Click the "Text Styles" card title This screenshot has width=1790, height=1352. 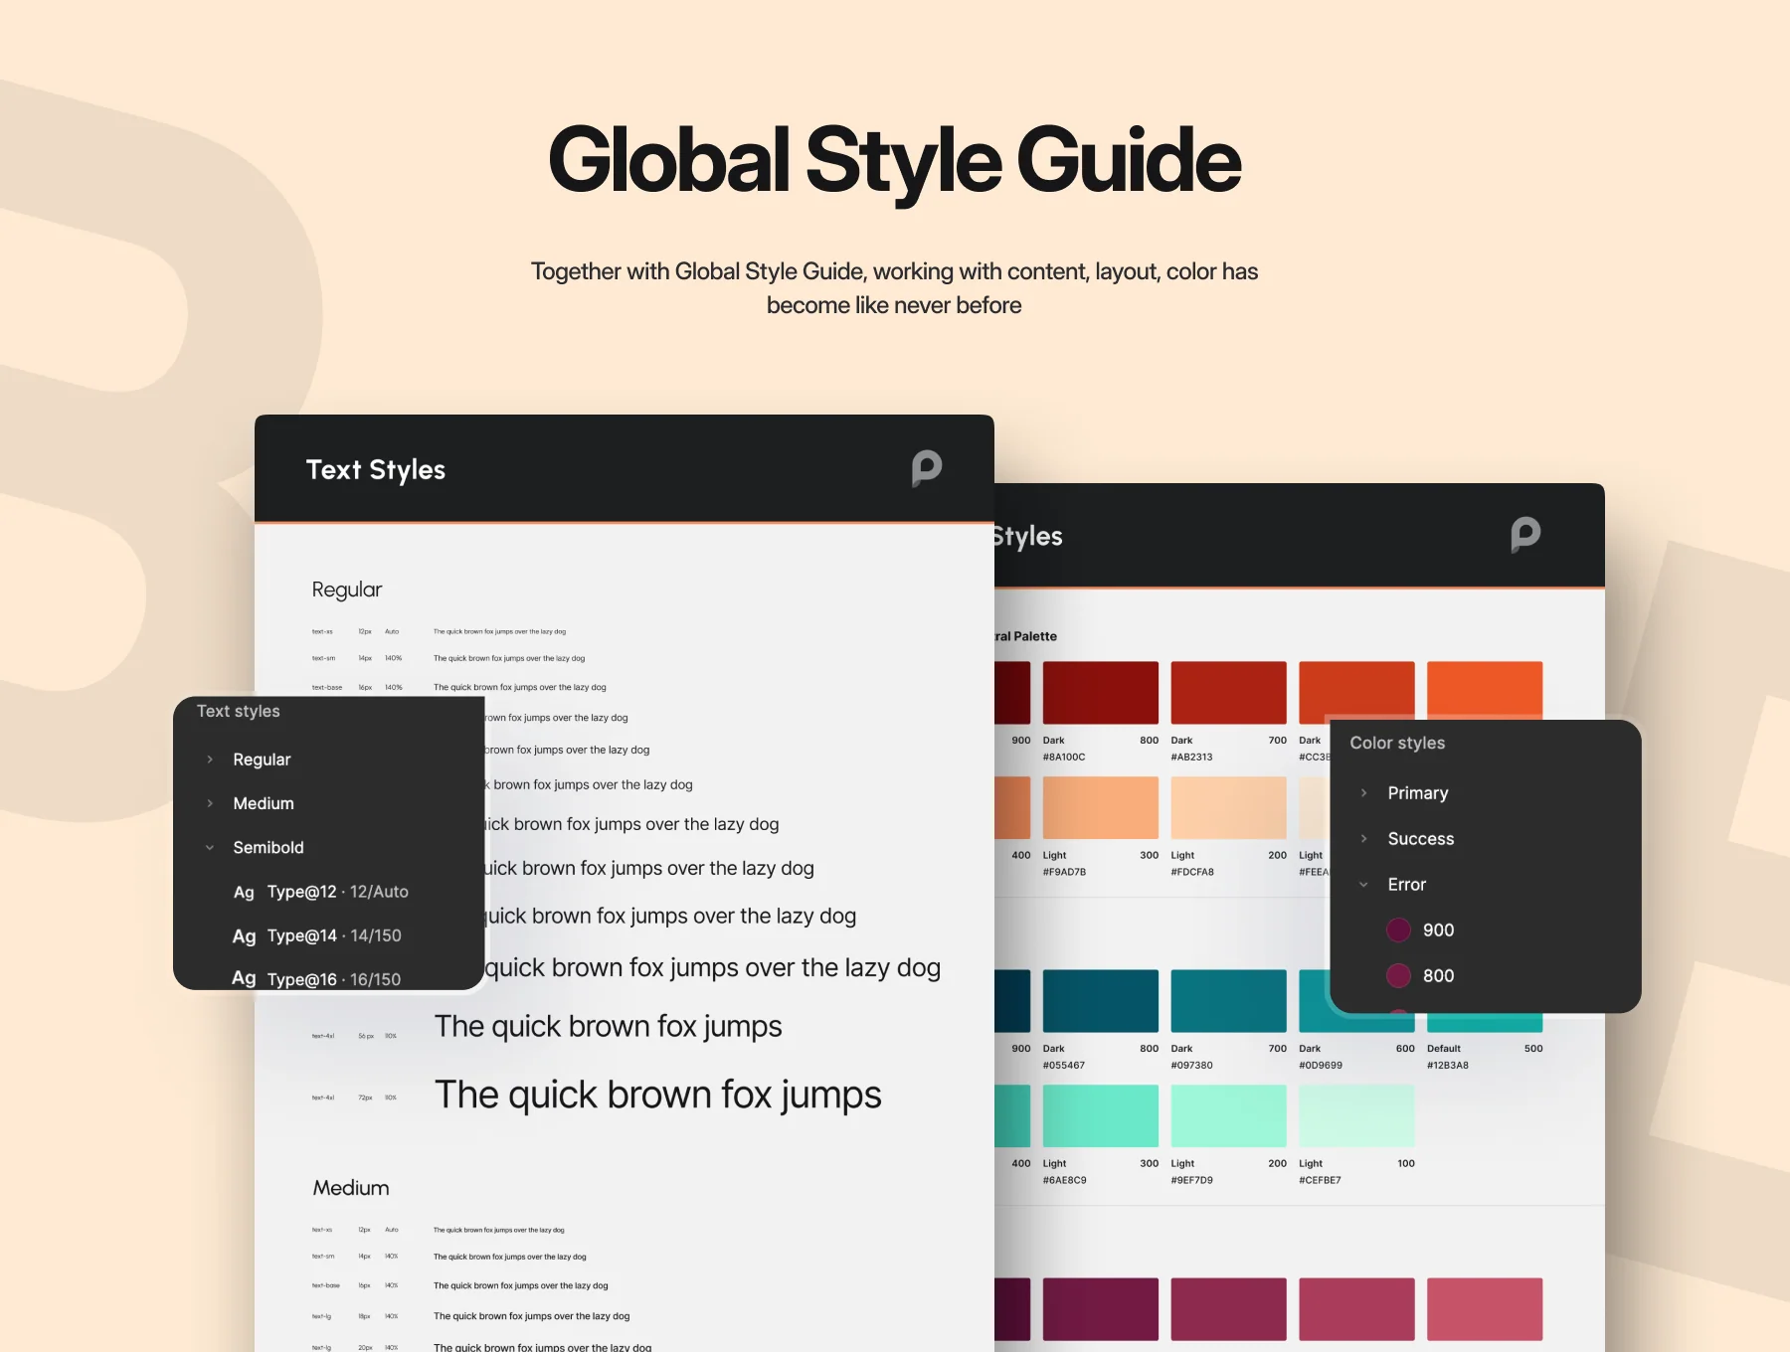tap(376, 469)
